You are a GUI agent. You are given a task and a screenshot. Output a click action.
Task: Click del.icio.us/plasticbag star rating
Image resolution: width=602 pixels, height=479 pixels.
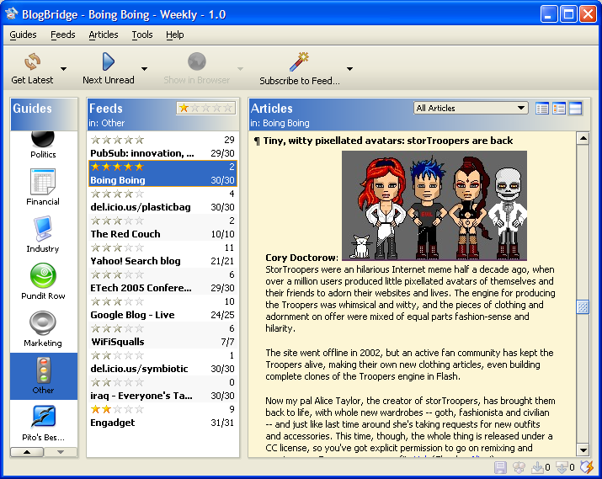(x=118, y=194)
